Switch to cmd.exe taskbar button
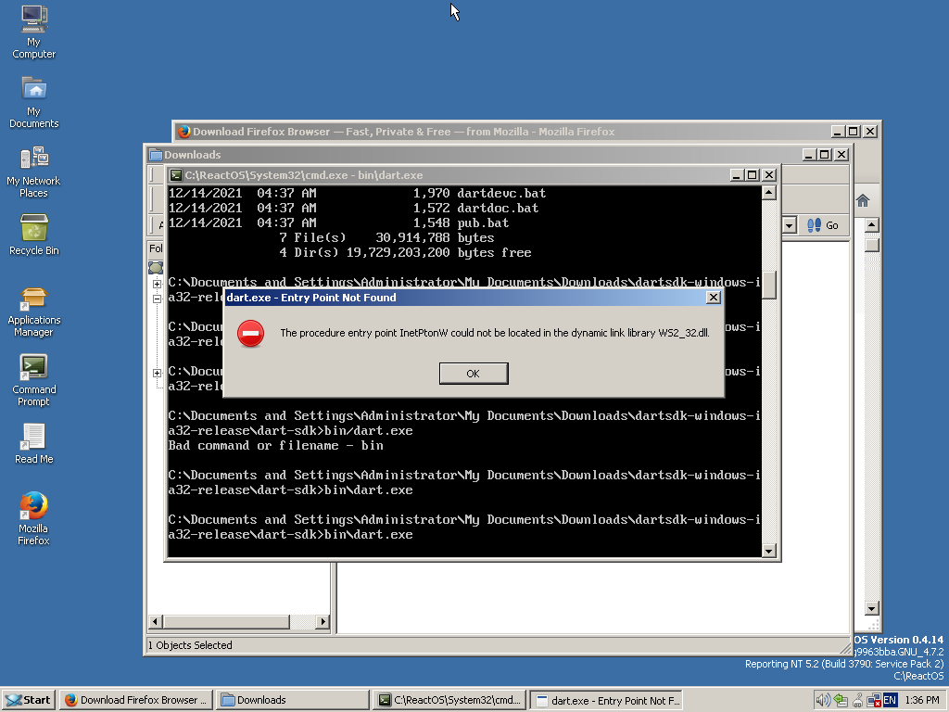949x712 pixels. click(449, 700)
